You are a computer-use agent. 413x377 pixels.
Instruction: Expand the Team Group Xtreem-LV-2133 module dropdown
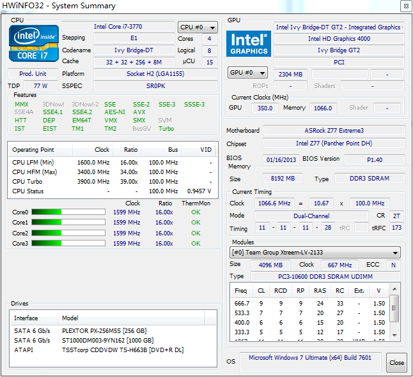tap(315, 253)
